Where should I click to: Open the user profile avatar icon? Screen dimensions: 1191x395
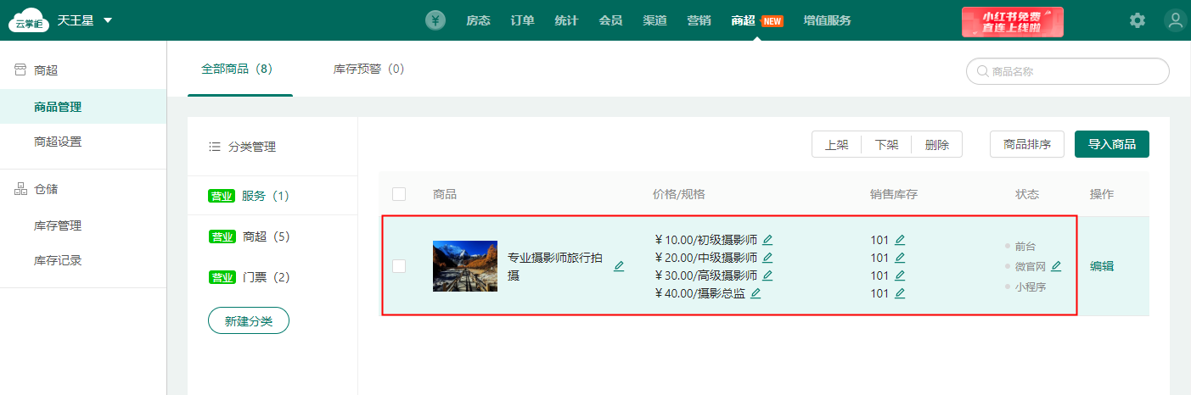pyautogui.click(x=1176, y=20)
